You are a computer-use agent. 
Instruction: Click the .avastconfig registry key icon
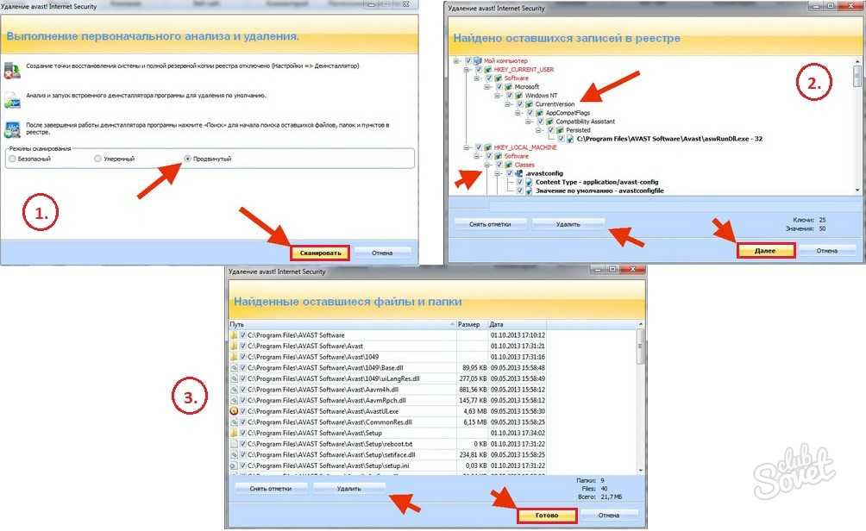[519, 173]
